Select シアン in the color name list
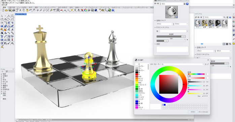Viewport: 235px width, 122px height. click(x=140, y=95)
